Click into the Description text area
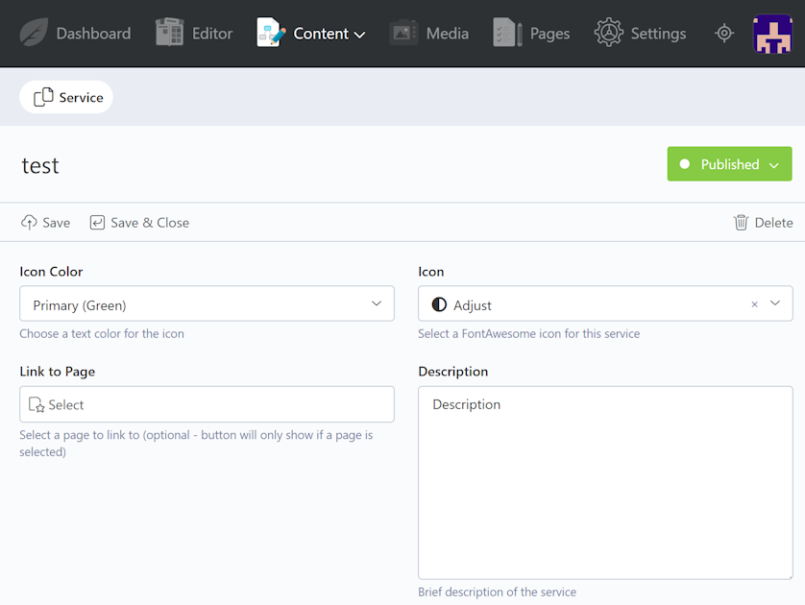The width and height of the screenshot is (805, 605). (605, 480)
